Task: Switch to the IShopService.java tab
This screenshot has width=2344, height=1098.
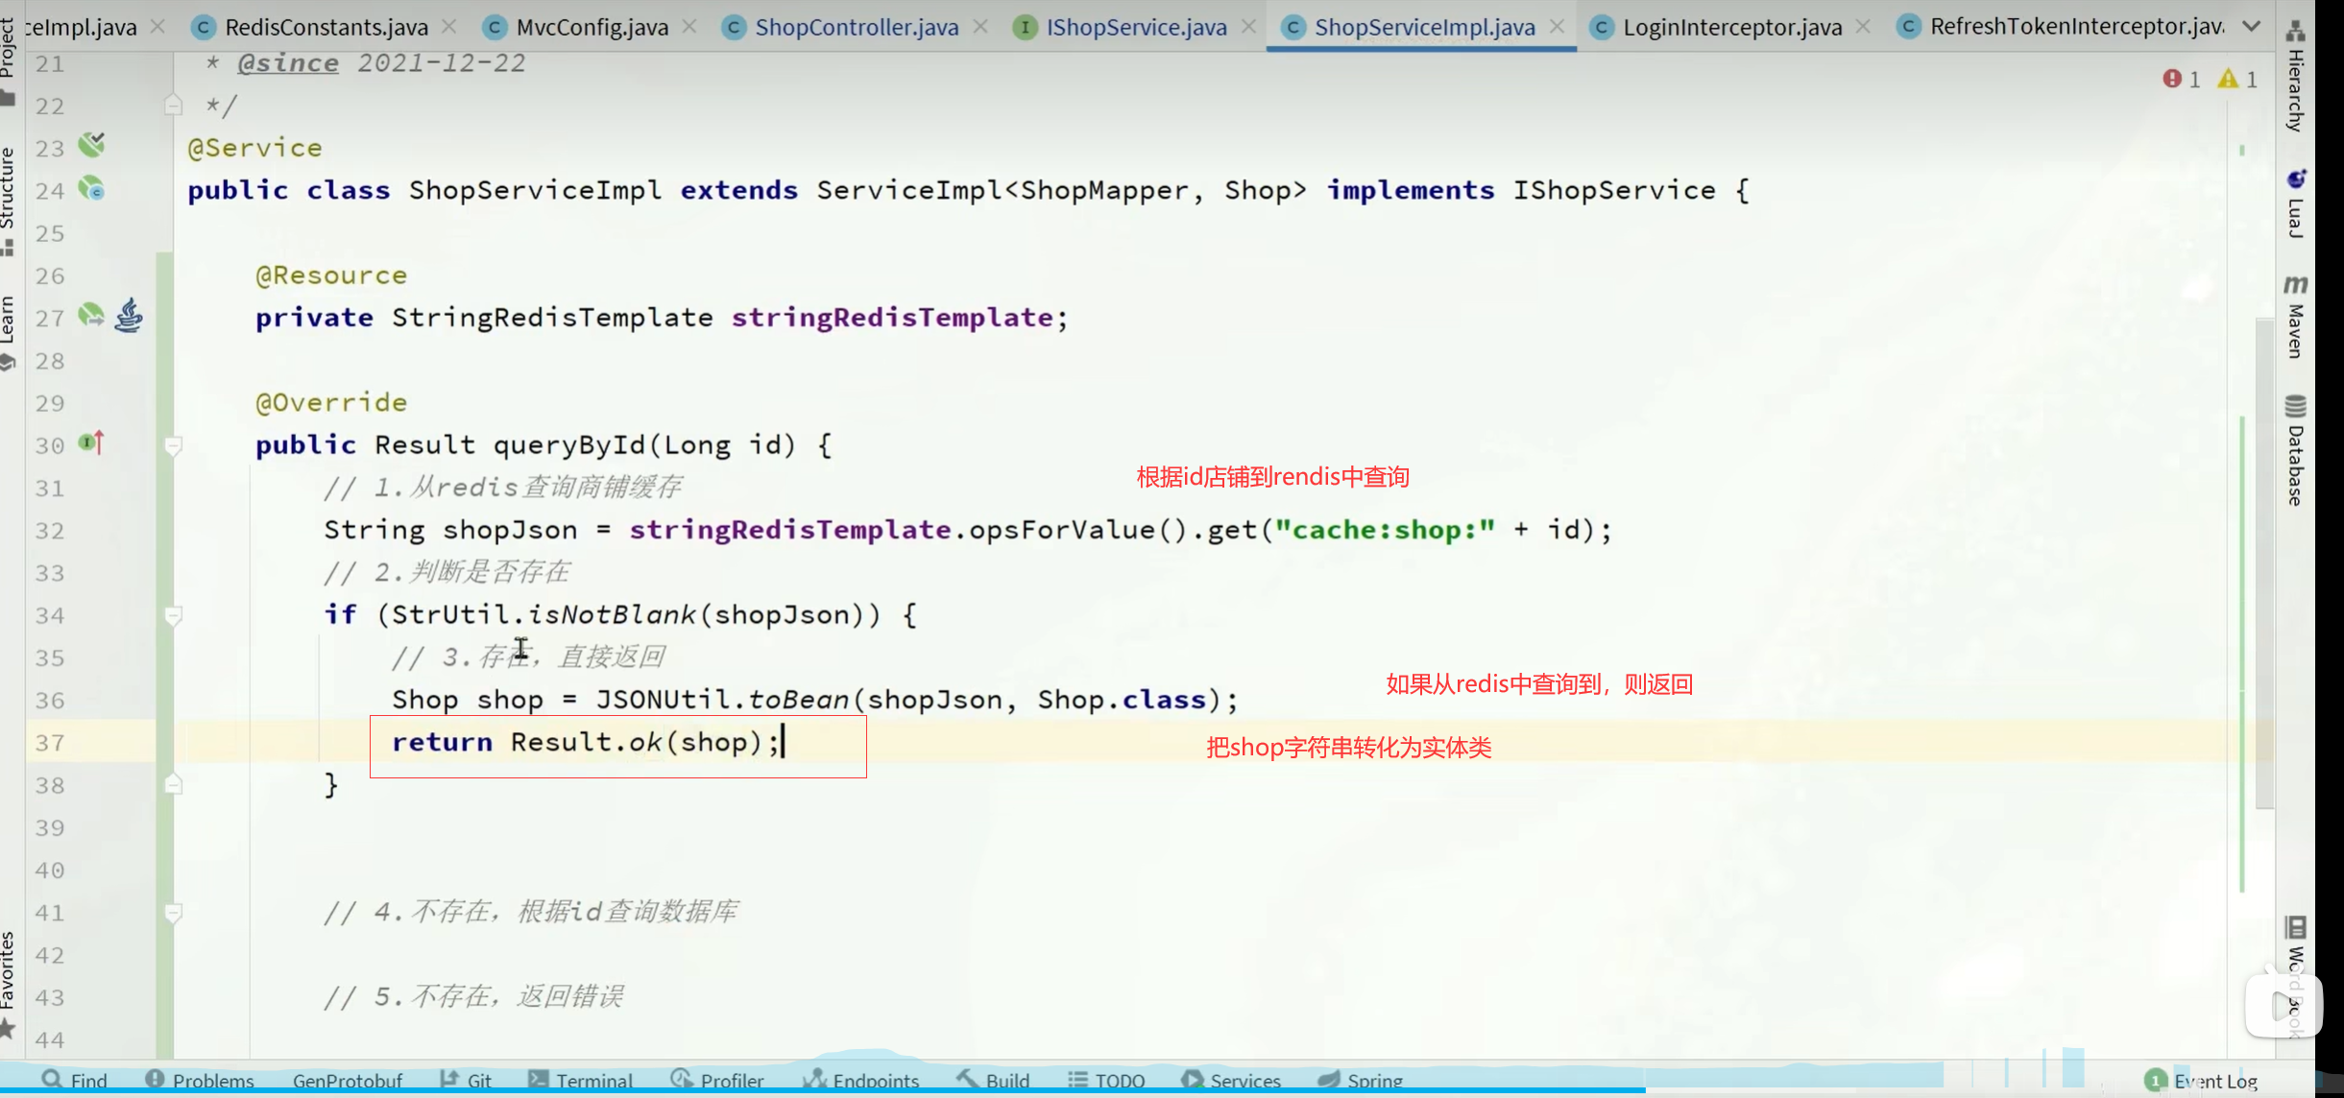Action: [x=1135, y=27]
